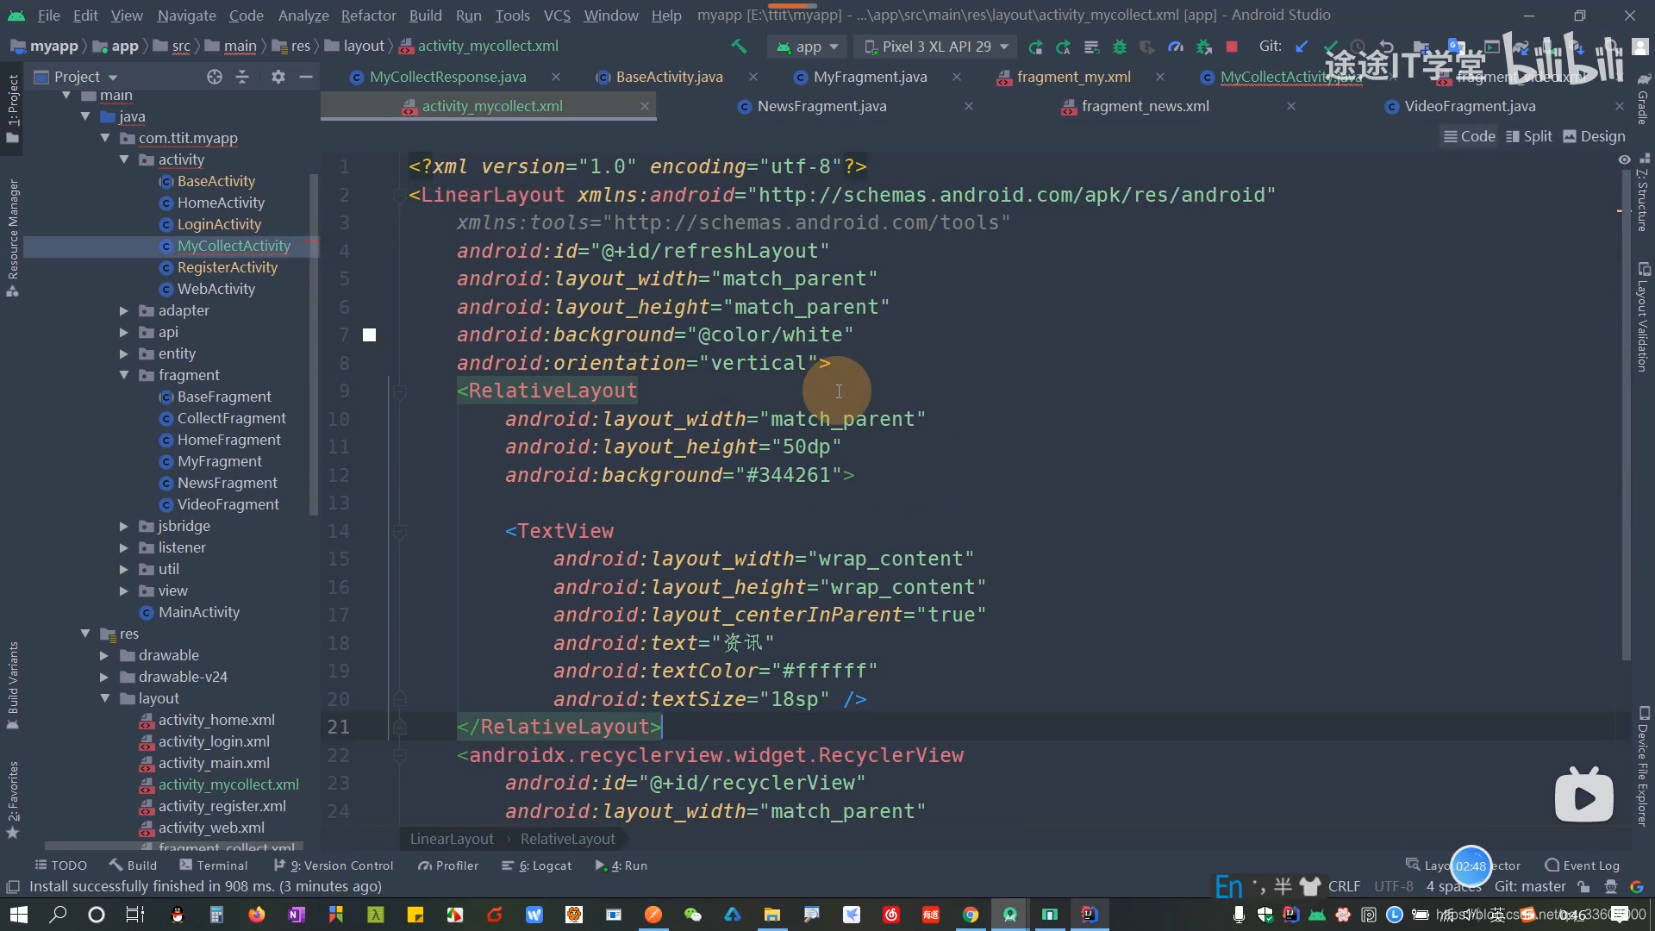Toggle the editor eye inspection icon
The width and height of the screenshot is (1655, 931).
tap(1624, 159)
